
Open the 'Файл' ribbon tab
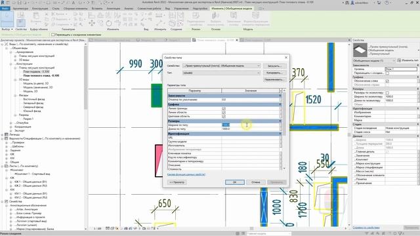[x=5, y=9]
